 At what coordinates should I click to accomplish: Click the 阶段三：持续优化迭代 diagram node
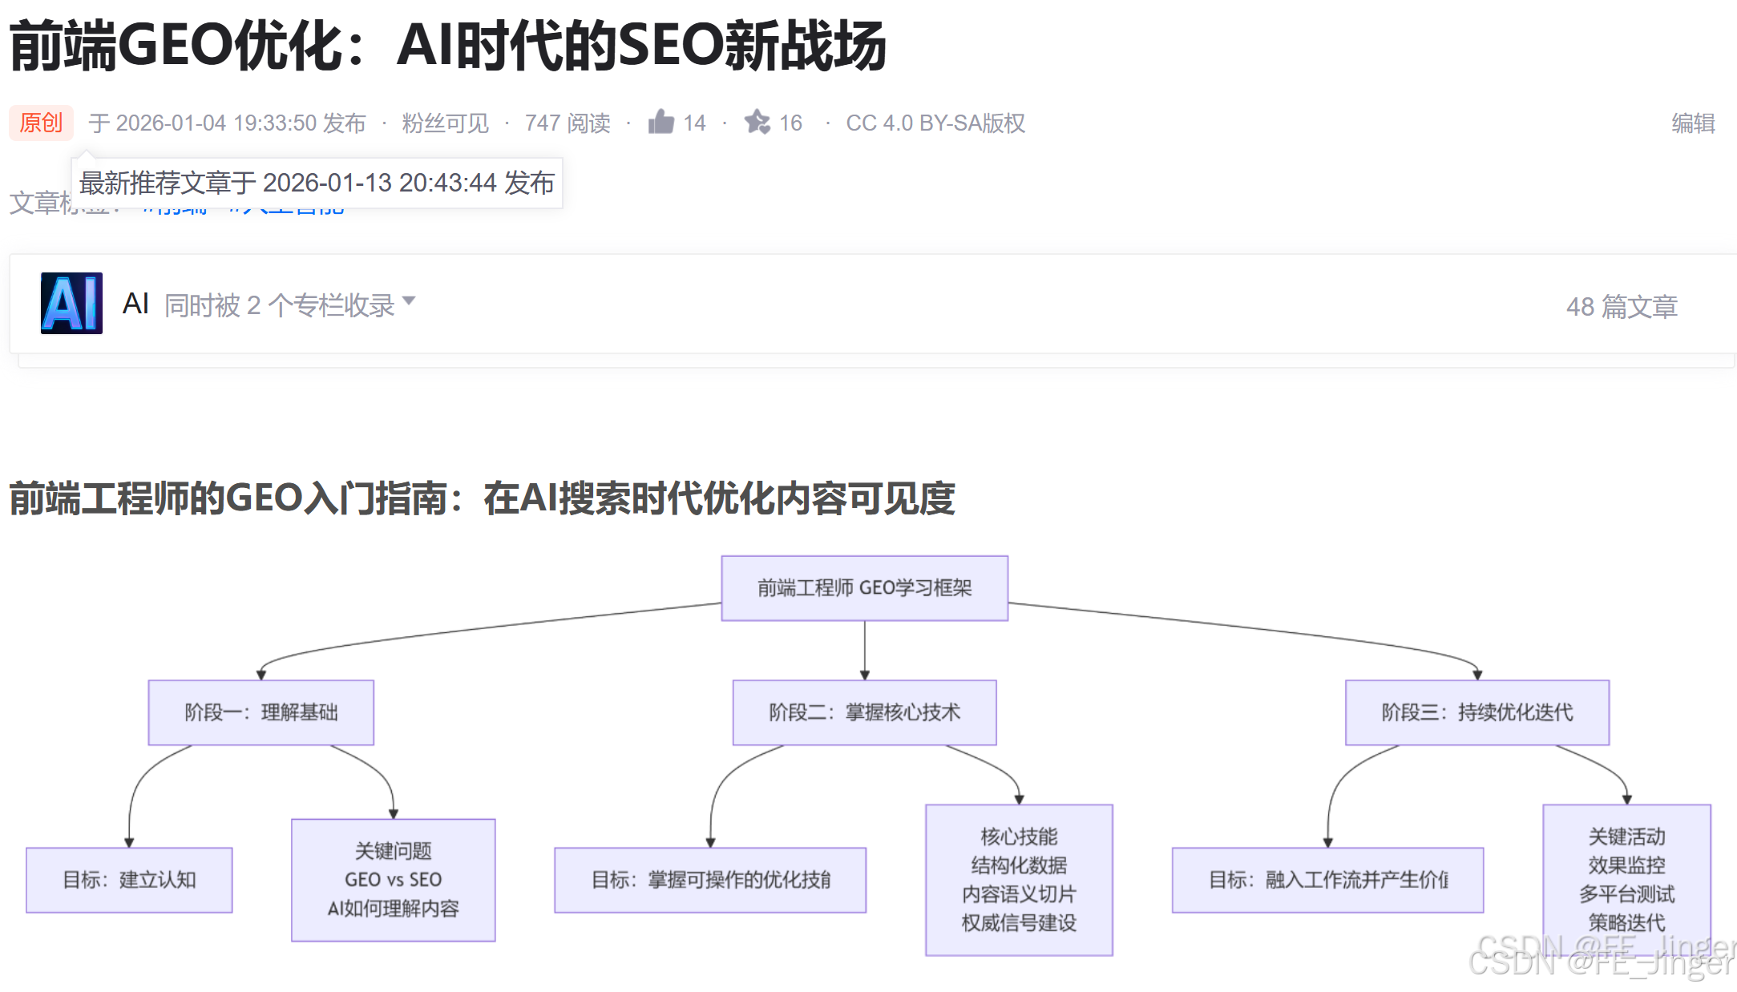coord(1476,712)
